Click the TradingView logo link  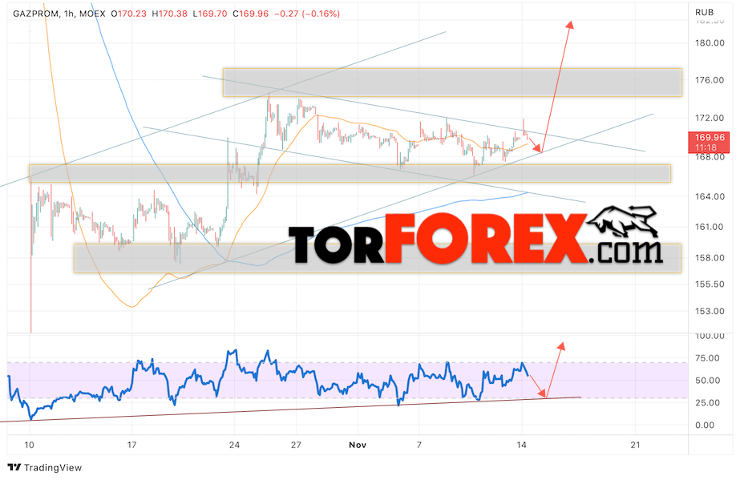(46, 467)
